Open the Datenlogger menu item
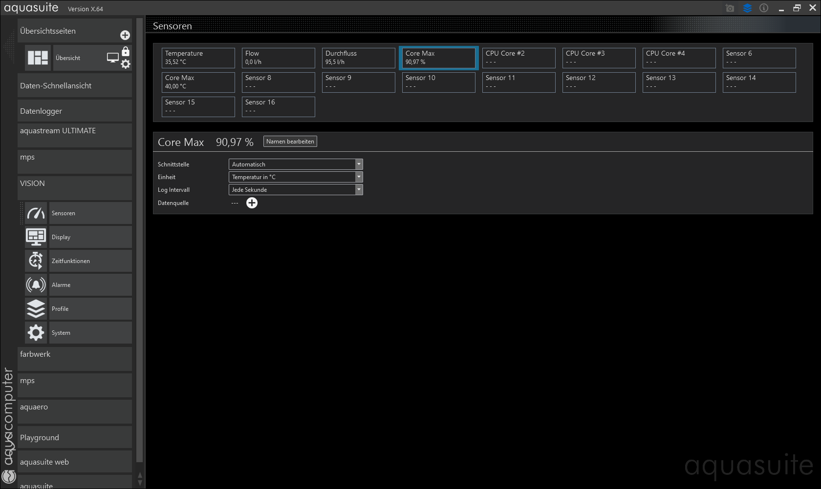Image resolution: width=821 pixels, height=489 pixels. click(74, 111)
